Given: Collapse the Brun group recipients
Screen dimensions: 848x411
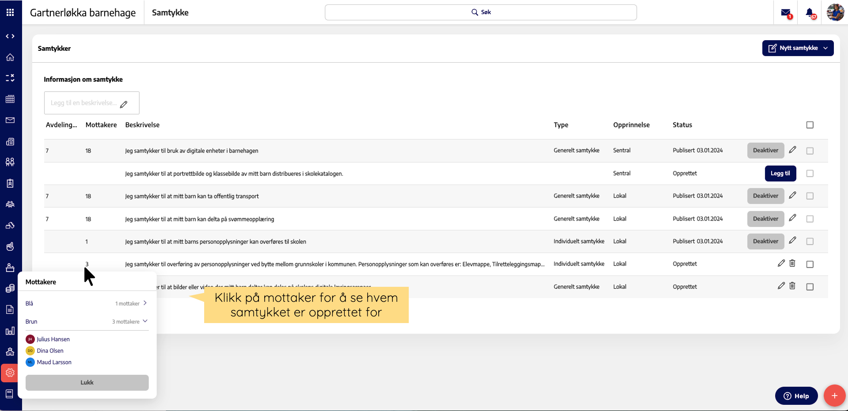Looking at the screenshot, I should (145, 321).
